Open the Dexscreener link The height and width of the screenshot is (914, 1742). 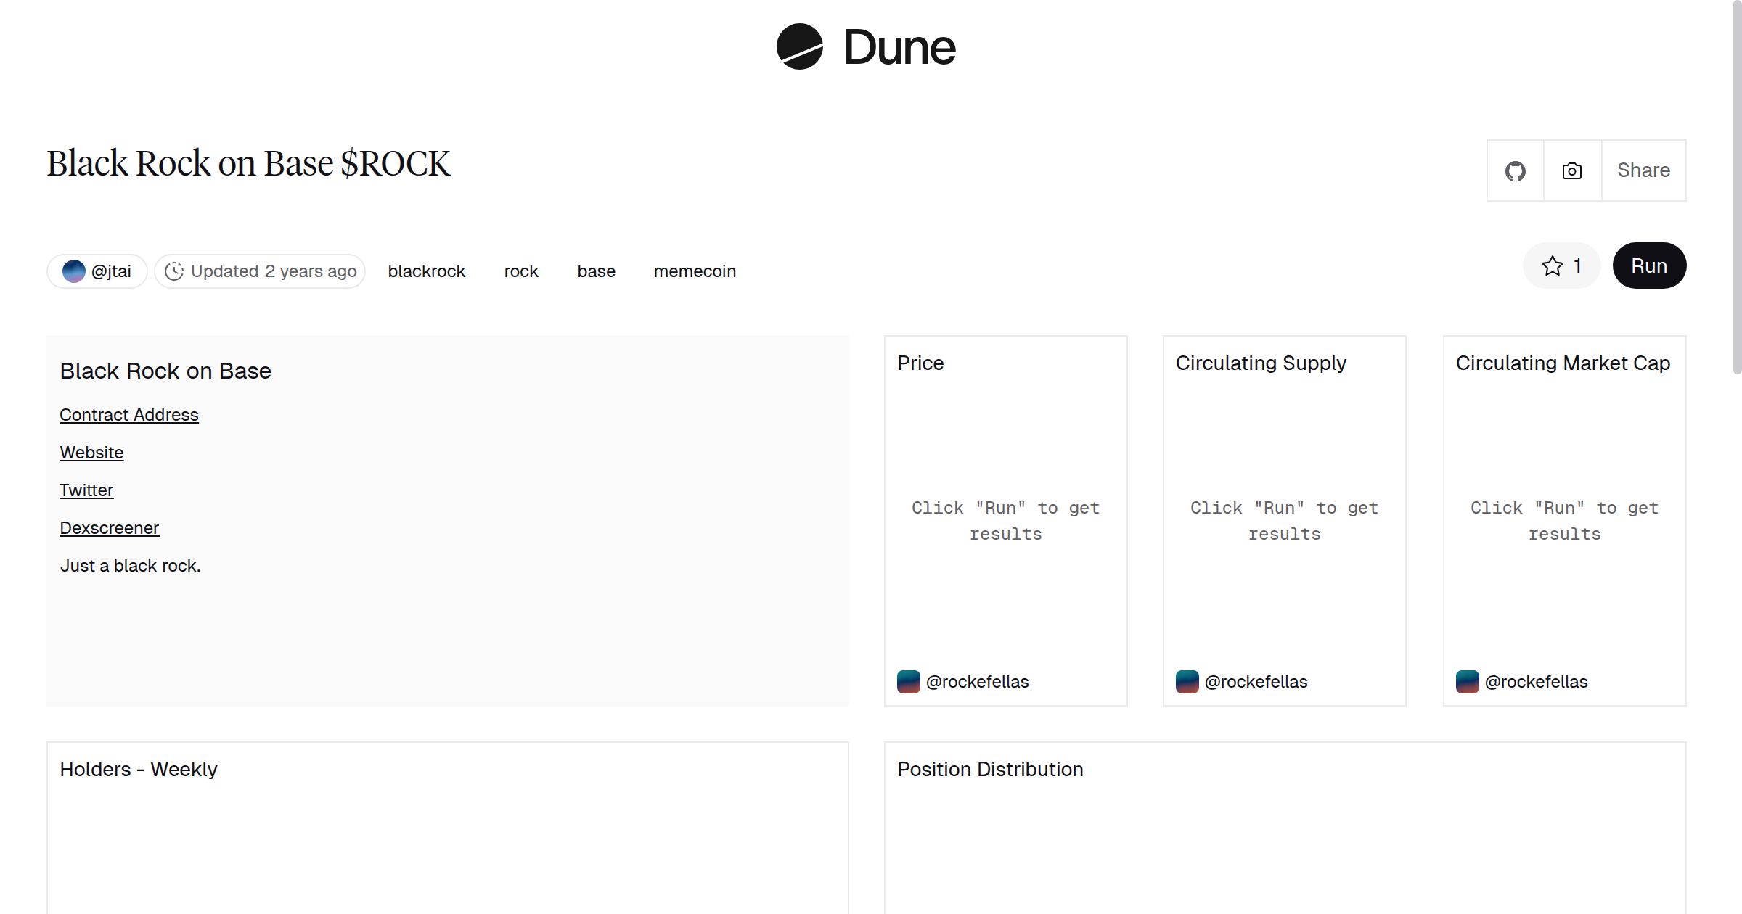point(109,528)
